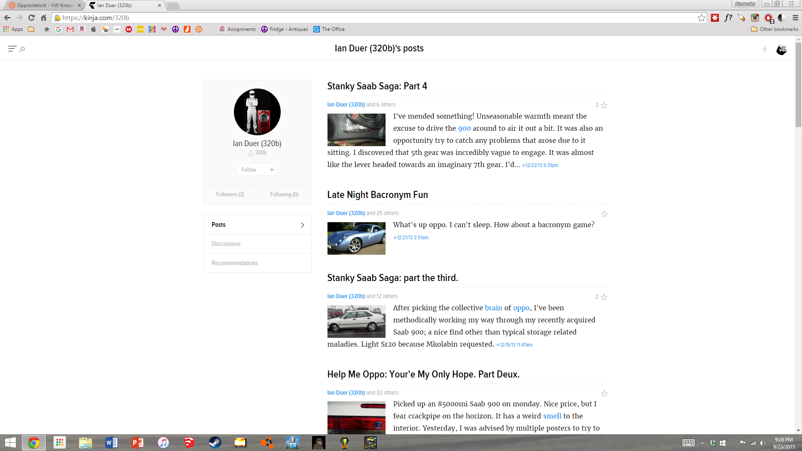Viewport: 802px width, 451px height.
Task: Star the Stanky Saab Saga Part 4 post
Action: tap(604, 105)
